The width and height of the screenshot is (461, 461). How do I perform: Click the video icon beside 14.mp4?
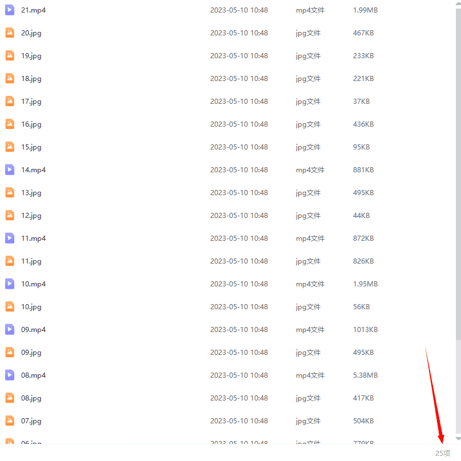tap(10, 170)
